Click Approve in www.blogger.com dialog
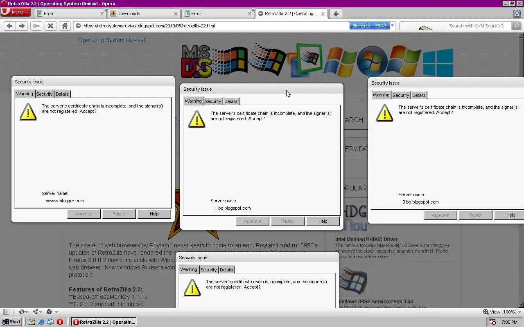The width and height of the screenshot is (524, 327). click(84, 214)
